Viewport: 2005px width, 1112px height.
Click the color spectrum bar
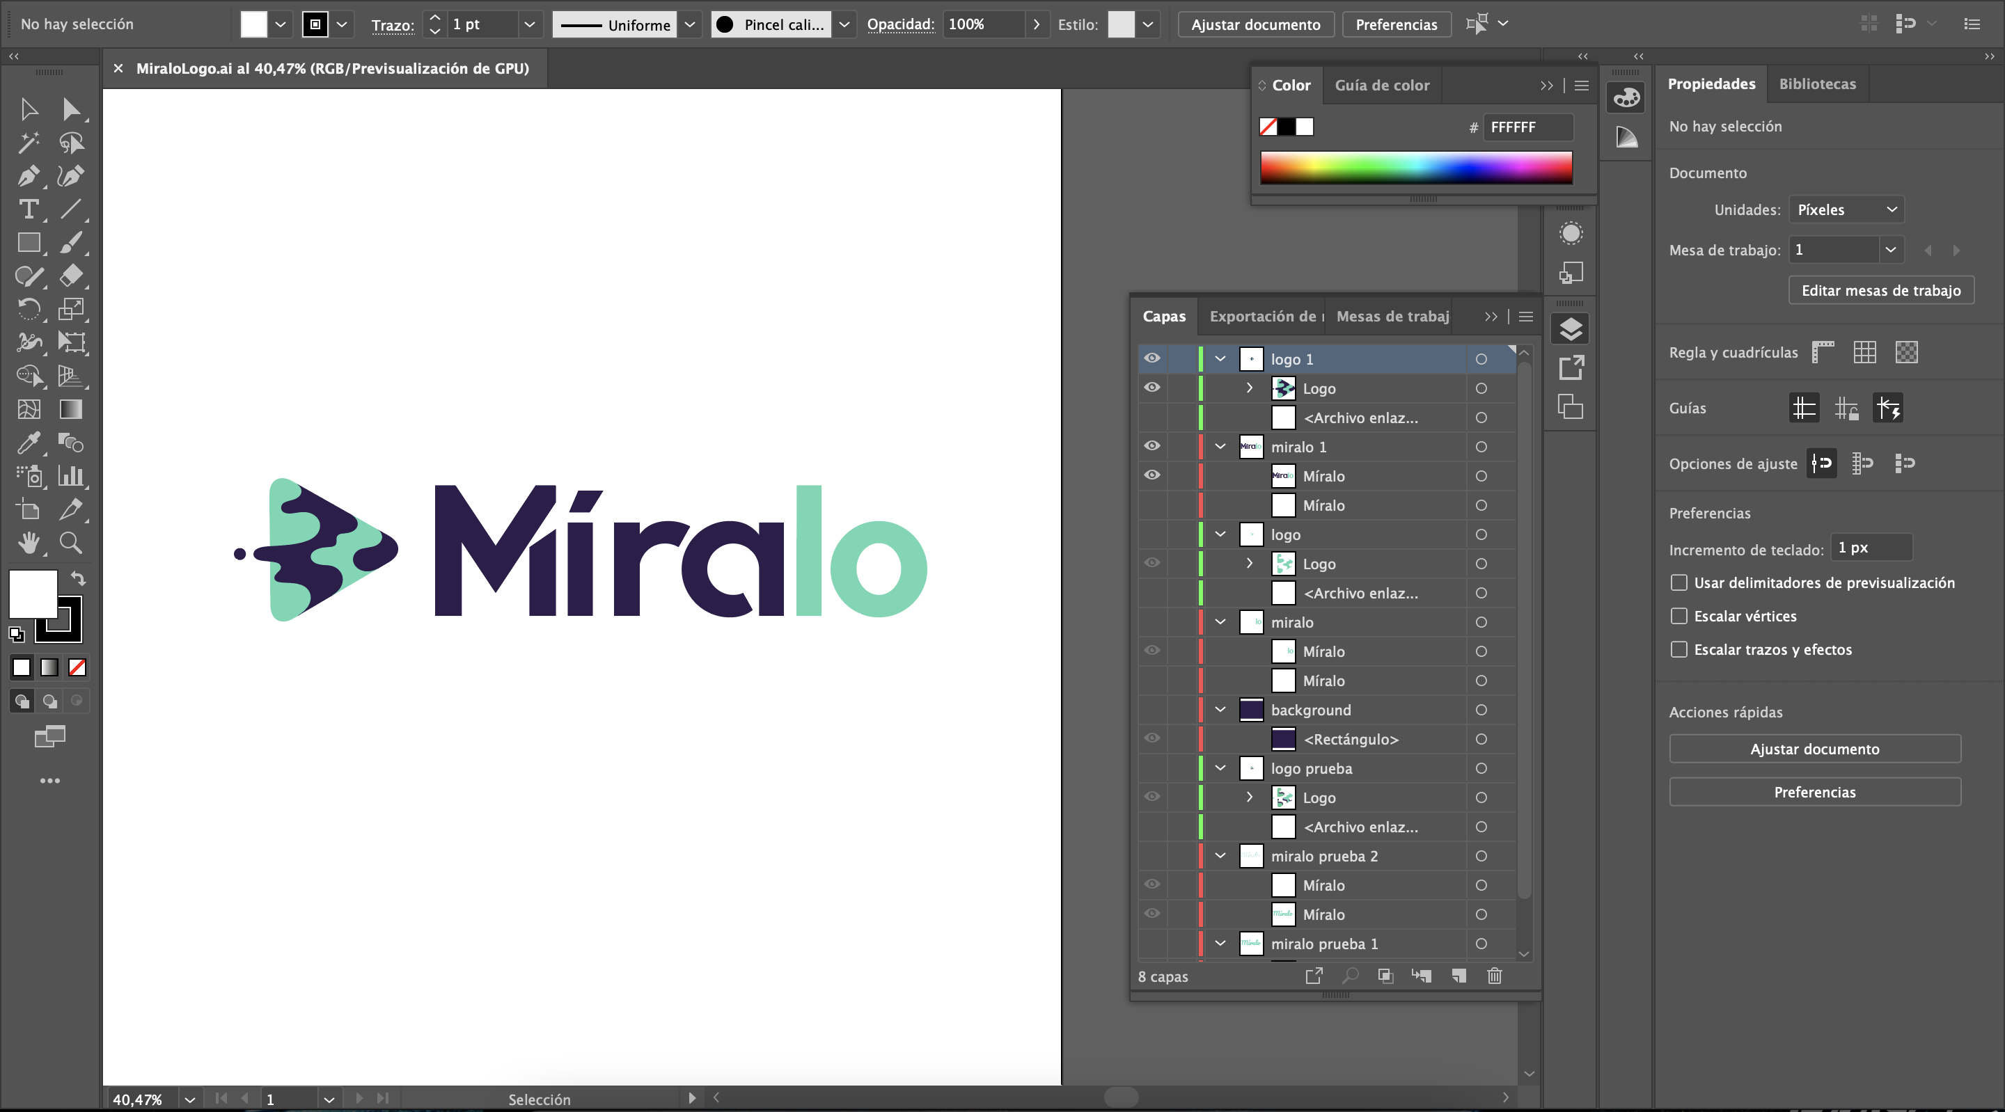1416,167
